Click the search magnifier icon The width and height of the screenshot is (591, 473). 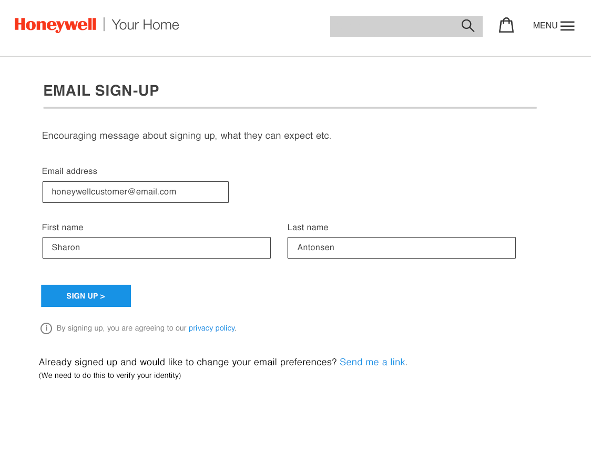tap(467, 26)
